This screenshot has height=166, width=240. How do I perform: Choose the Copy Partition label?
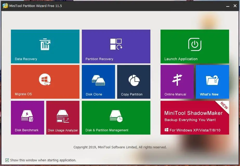132,94
